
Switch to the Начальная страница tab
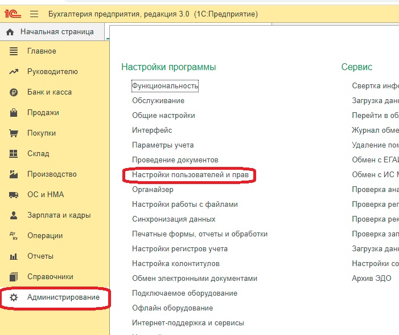coord(56,32)
